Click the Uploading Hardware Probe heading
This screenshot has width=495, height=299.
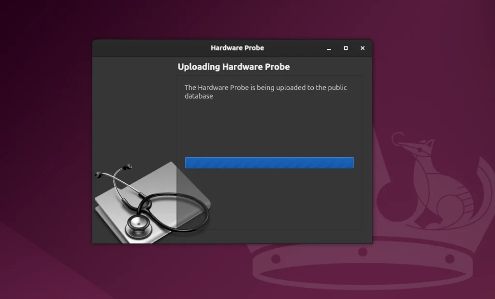pyautogui.click(x=233, y=67)
